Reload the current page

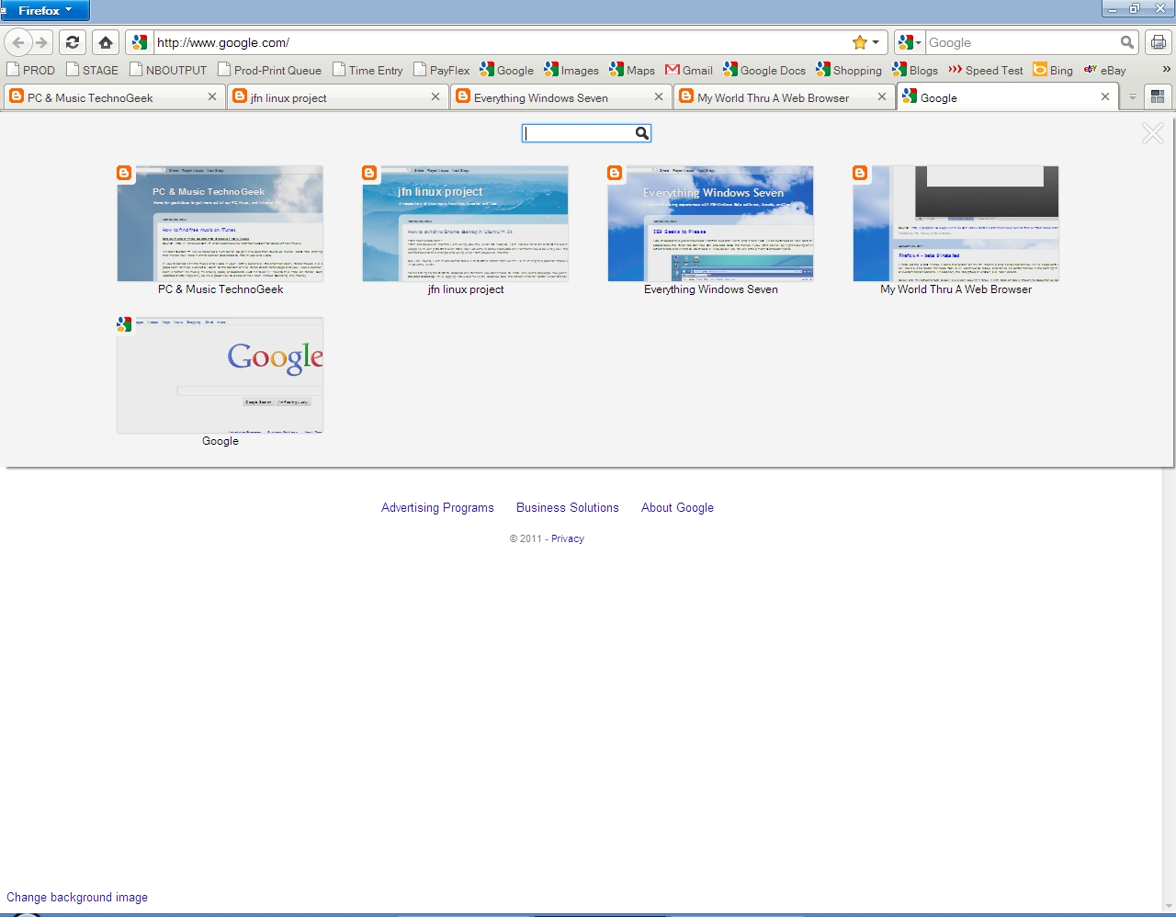click(x=73, y=42)
